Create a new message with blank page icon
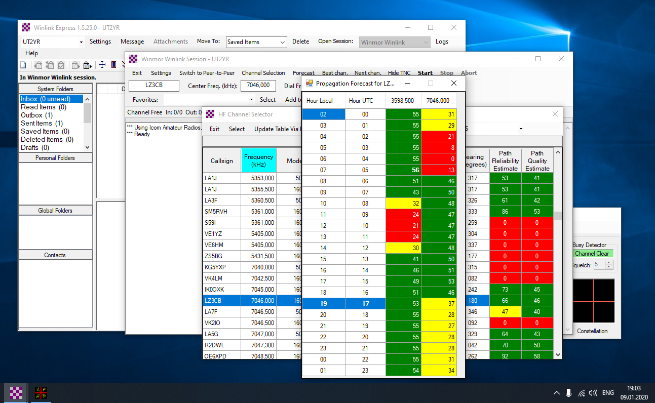 [23, 65]
